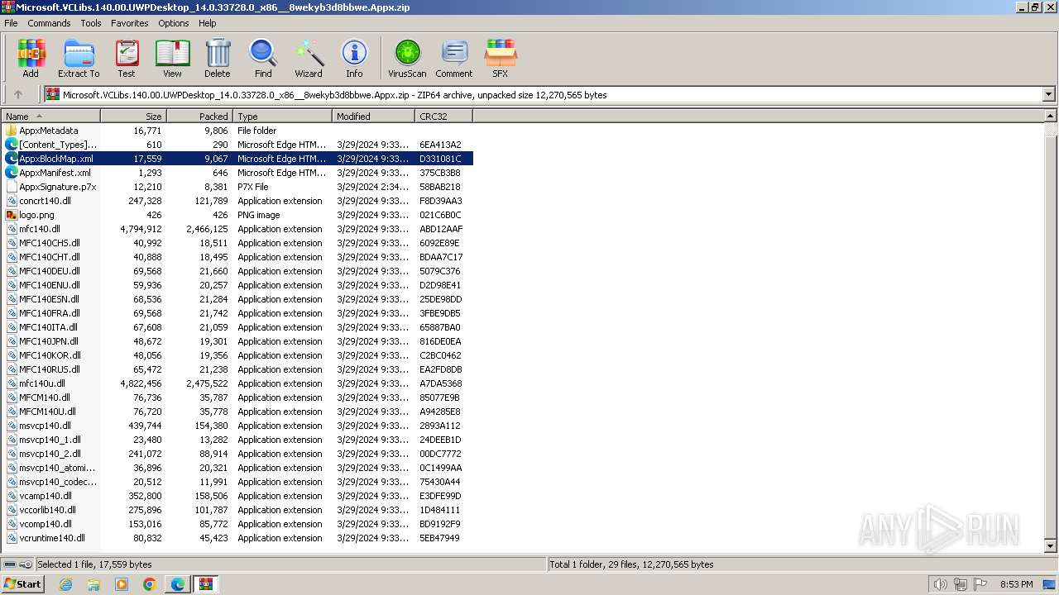
Task: Click the WinRAR taskbar button
Action: 206,584
